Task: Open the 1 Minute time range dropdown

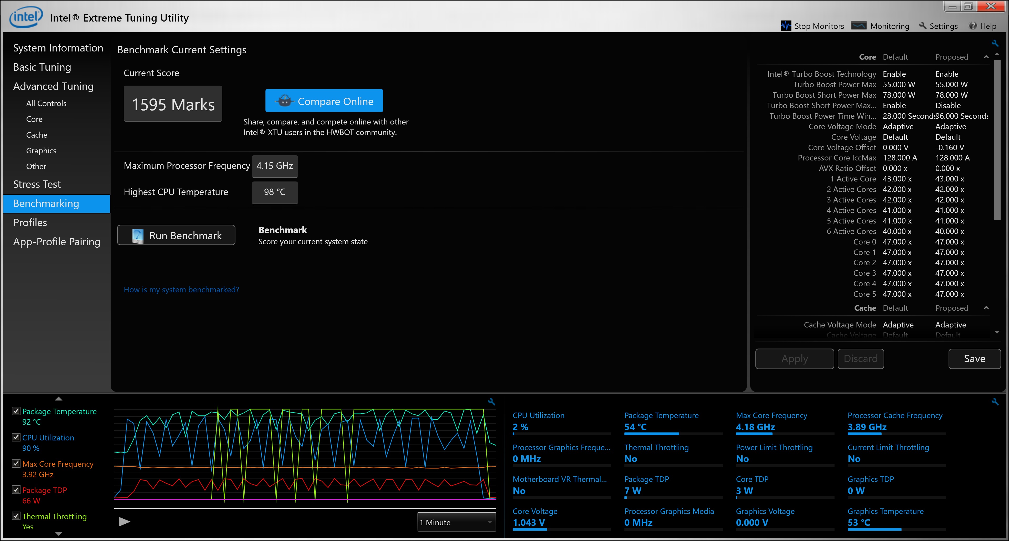Action: point(457,522)
